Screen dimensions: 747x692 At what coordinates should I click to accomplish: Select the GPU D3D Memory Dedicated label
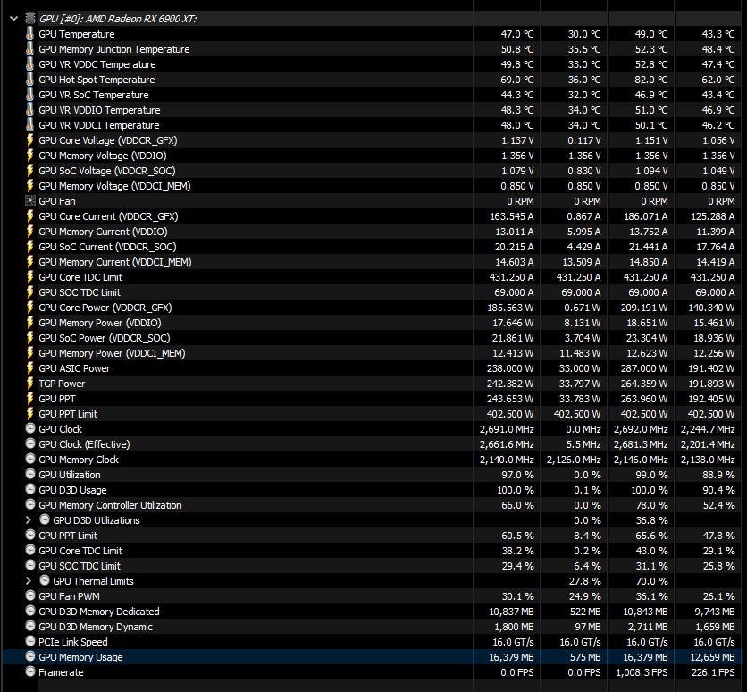[99, 612]
